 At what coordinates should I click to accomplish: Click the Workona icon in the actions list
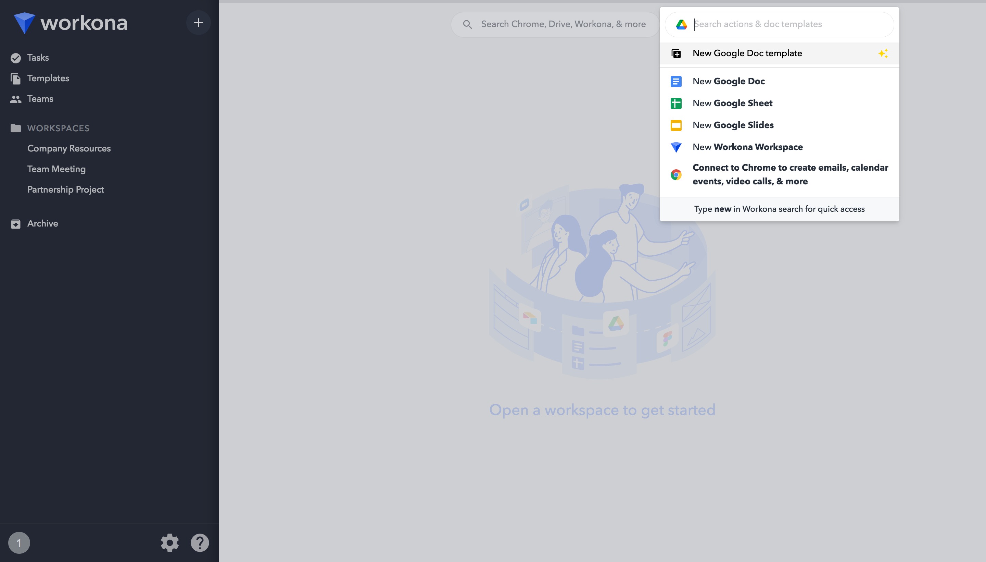pyautogui.click(x=676, y=147)
